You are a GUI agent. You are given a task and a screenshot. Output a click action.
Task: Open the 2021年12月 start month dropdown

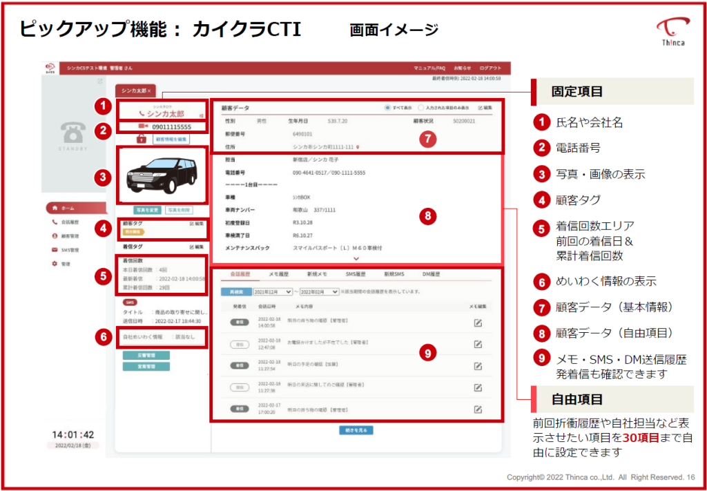click(273, 291)
